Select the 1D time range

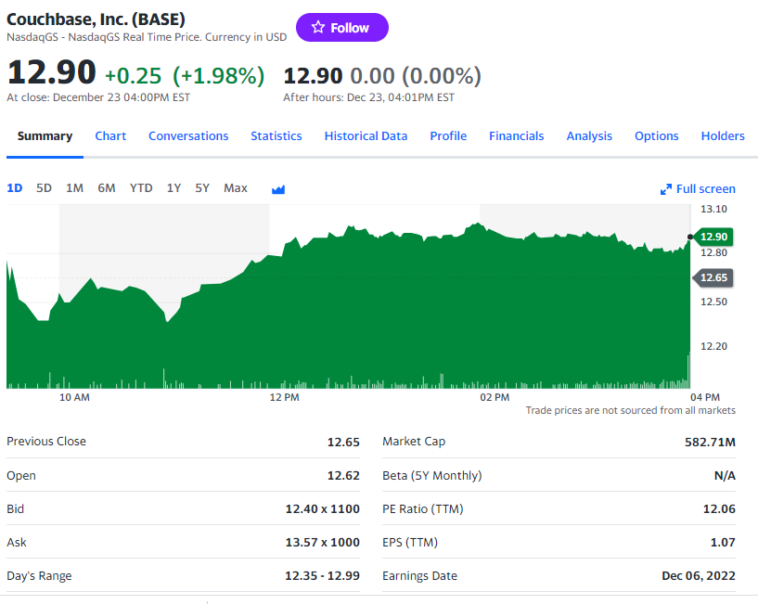[x=15, y=188]
